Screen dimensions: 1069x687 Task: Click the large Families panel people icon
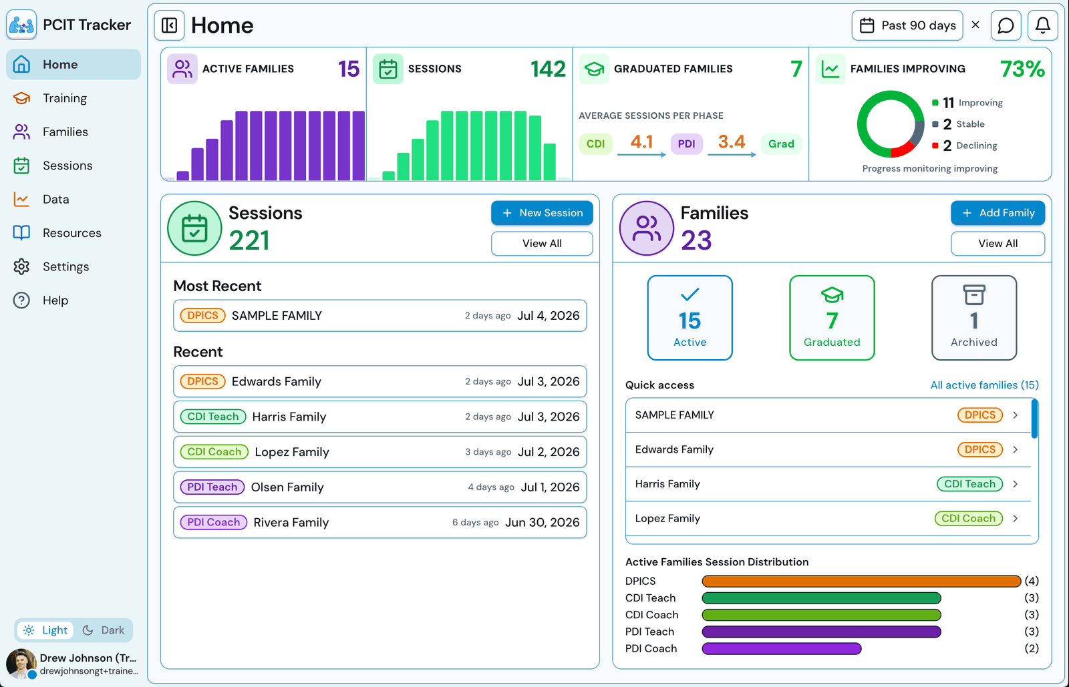click(647, 228)
